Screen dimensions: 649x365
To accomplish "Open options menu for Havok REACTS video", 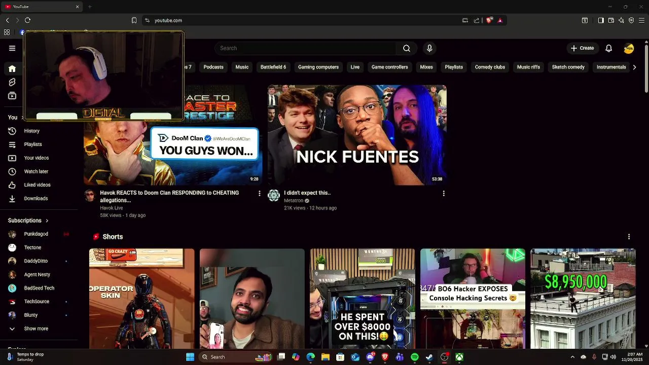I will point(259,193).
